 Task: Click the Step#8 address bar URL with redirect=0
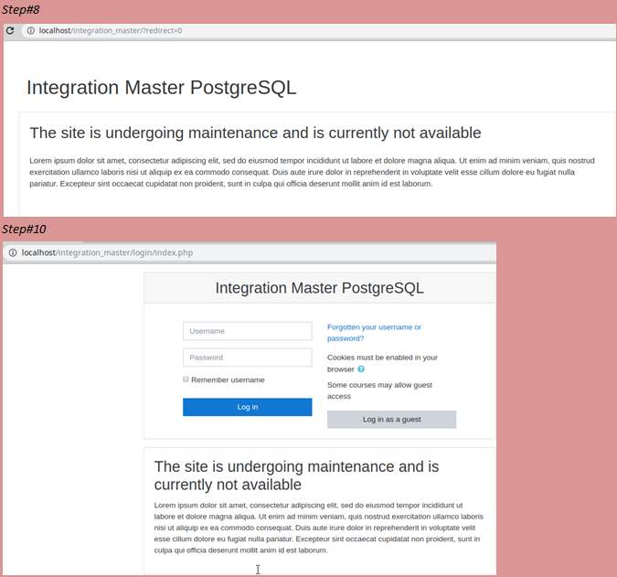tap(111, 31)
